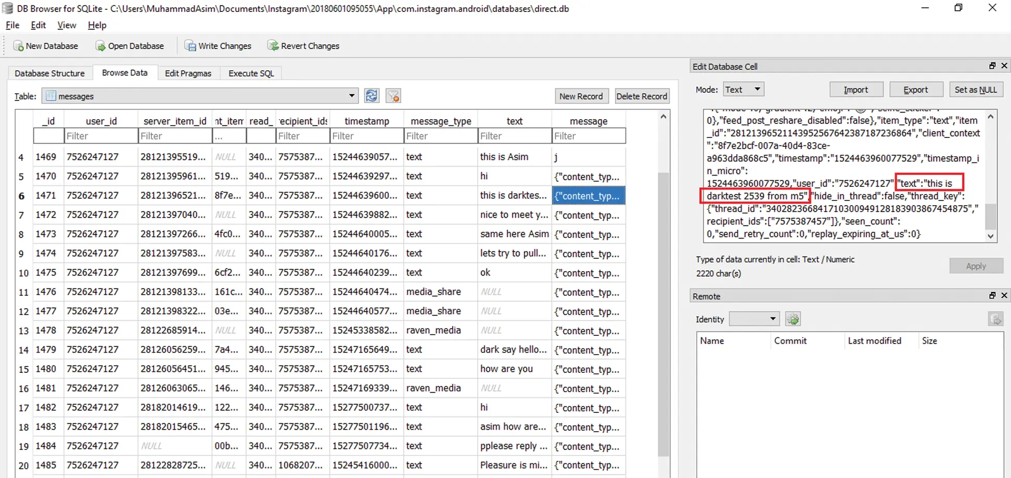Switch to the Execute SQL tab

pyautogui.click(x=251, y=73)
